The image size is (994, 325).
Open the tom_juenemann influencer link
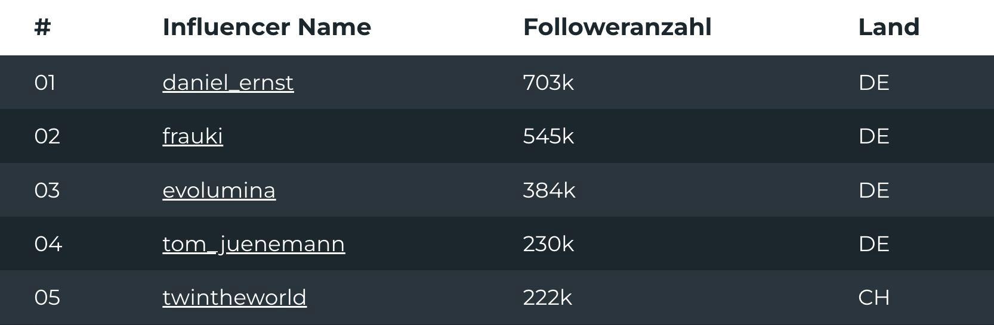click(x=254, y=244)
